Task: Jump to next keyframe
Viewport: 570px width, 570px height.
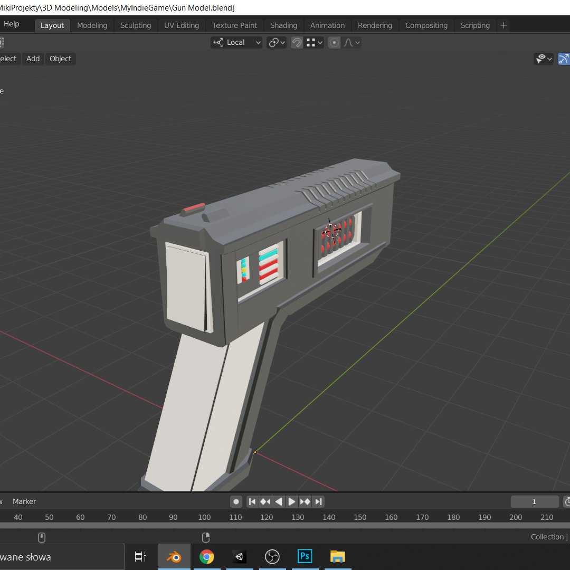Action: click(x=305, y=502)
